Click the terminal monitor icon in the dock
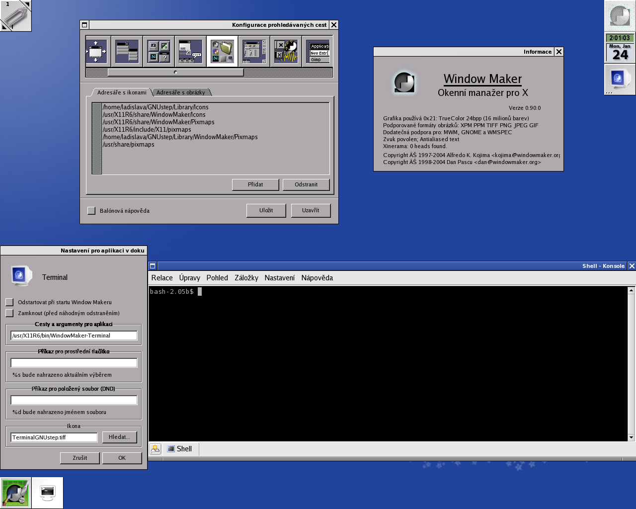Image resolution: width=636 pixels, height=509 pixels. [x=620, y=80]
